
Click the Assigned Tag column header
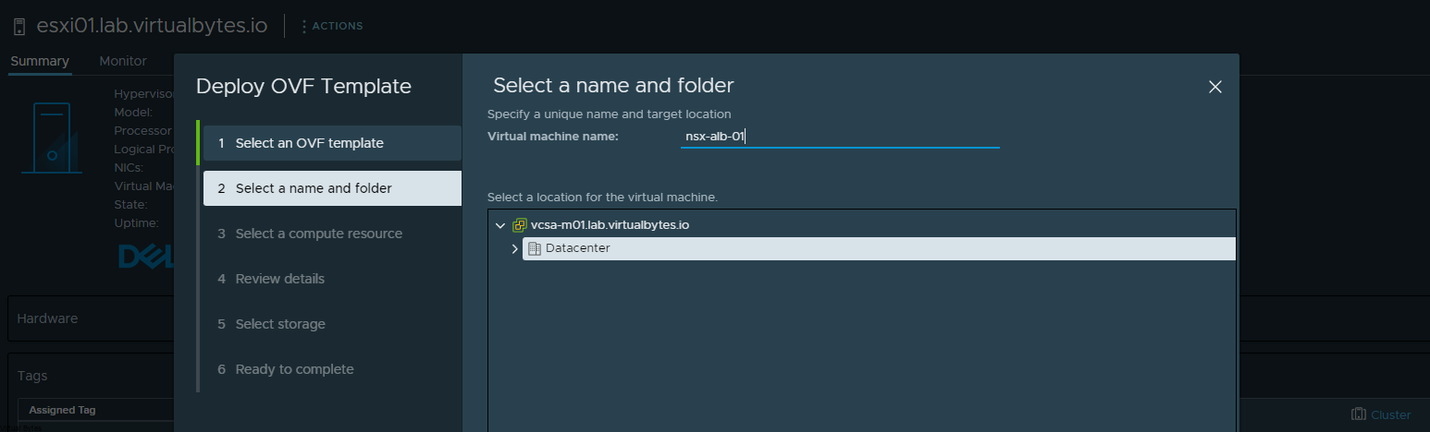62,410
